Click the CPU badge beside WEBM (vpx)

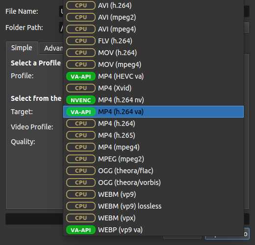click(x=81, y=218)
